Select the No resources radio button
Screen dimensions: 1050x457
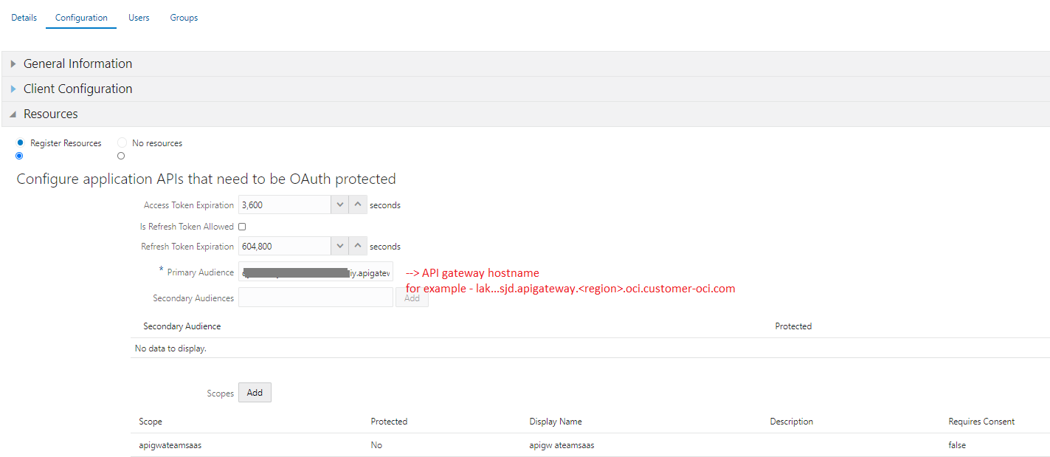tap(121, 142)
